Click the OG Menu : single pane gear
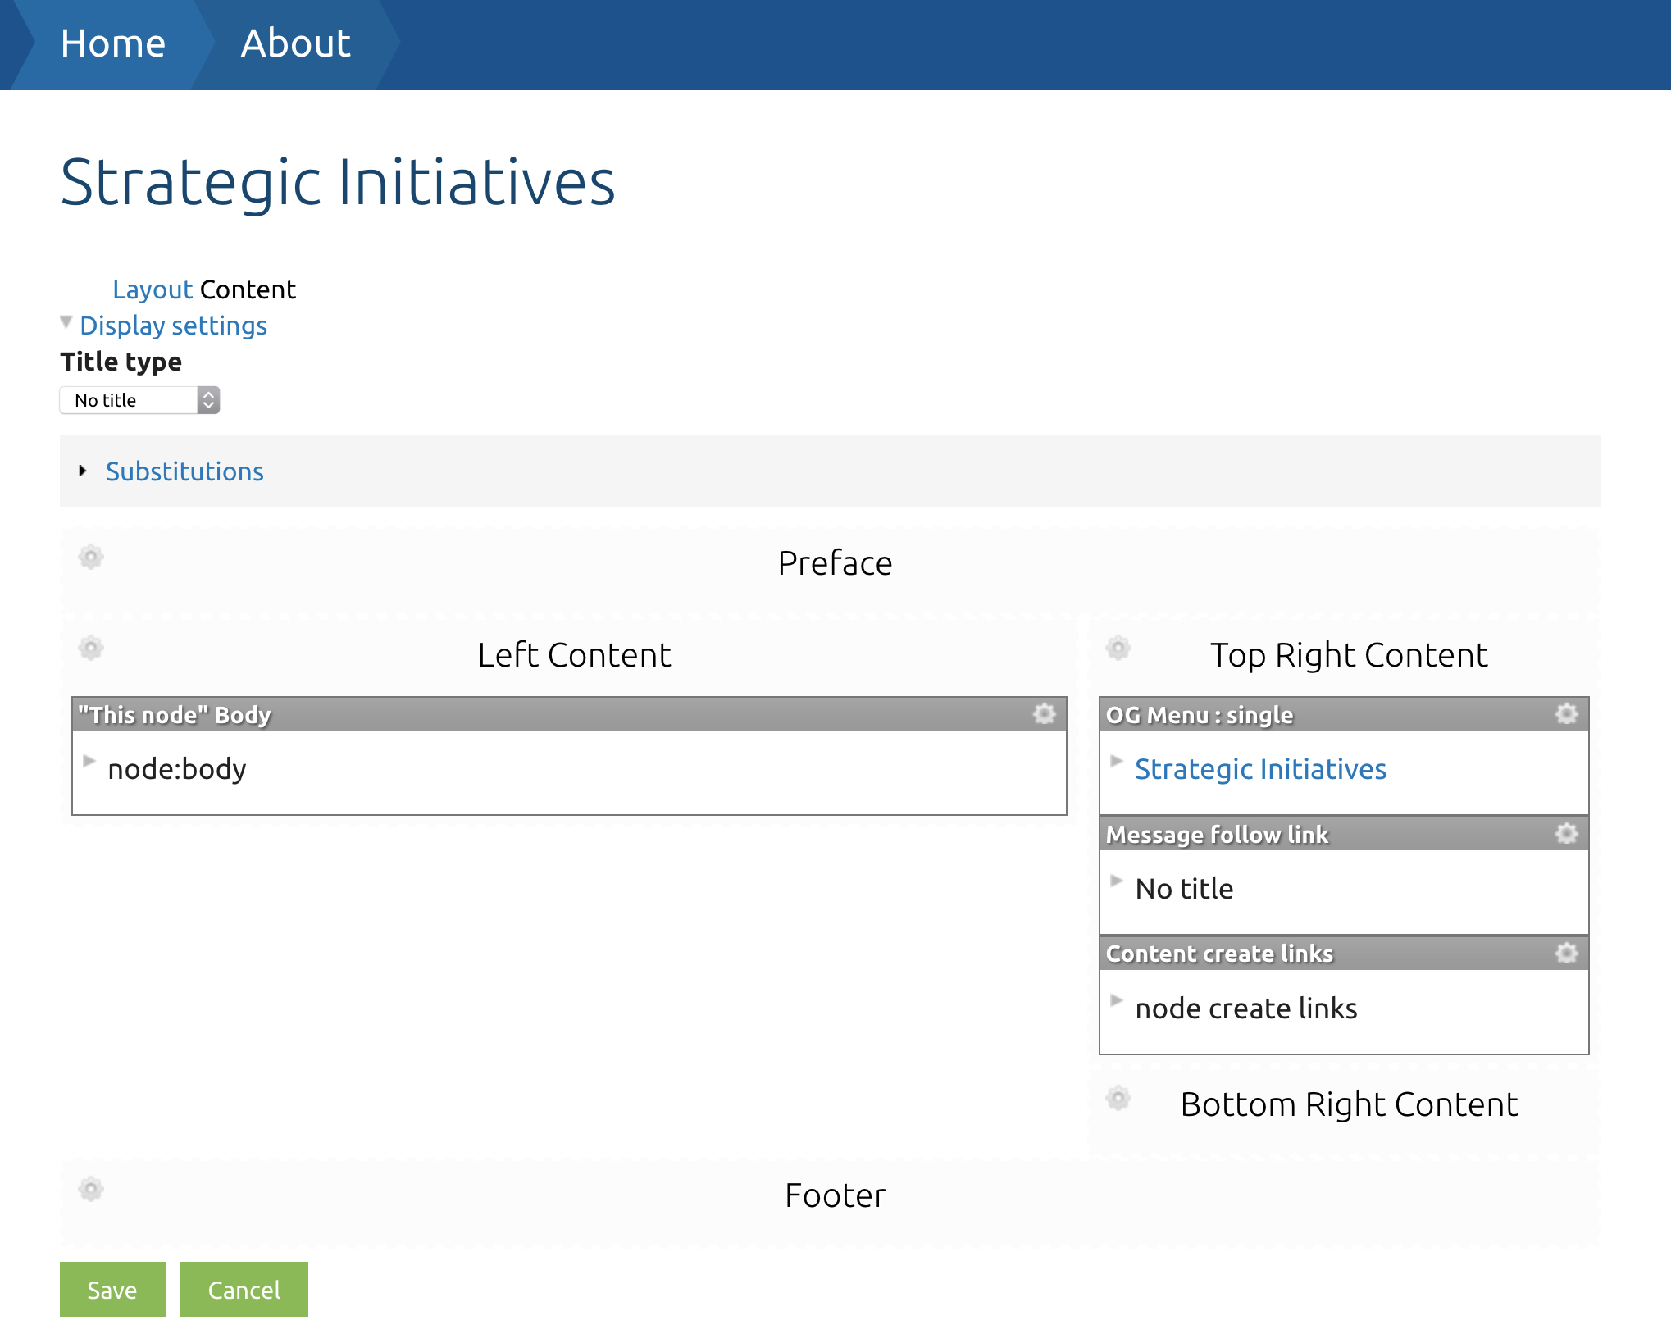This screenshot has width=1671, height=1325. pos(1566,714)
